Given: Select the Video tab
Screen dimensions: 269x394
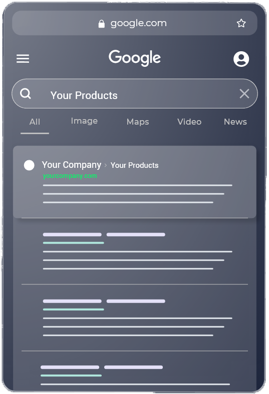Looking at the screenshot, I should click(x=189, y=122).
